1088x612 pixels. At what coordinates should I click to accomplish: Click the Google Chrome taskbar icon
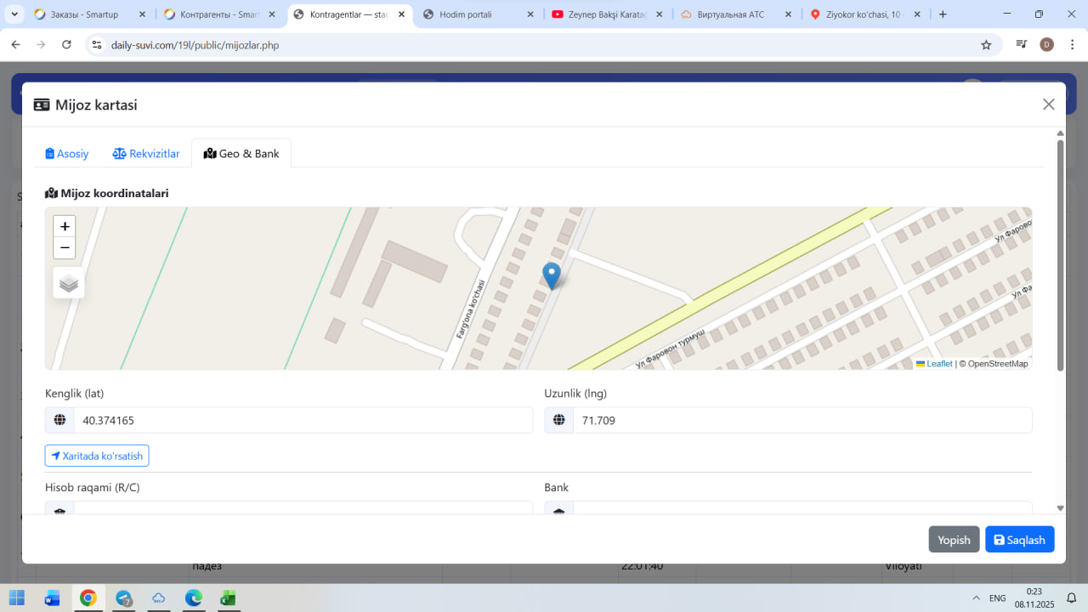(88, 598)
